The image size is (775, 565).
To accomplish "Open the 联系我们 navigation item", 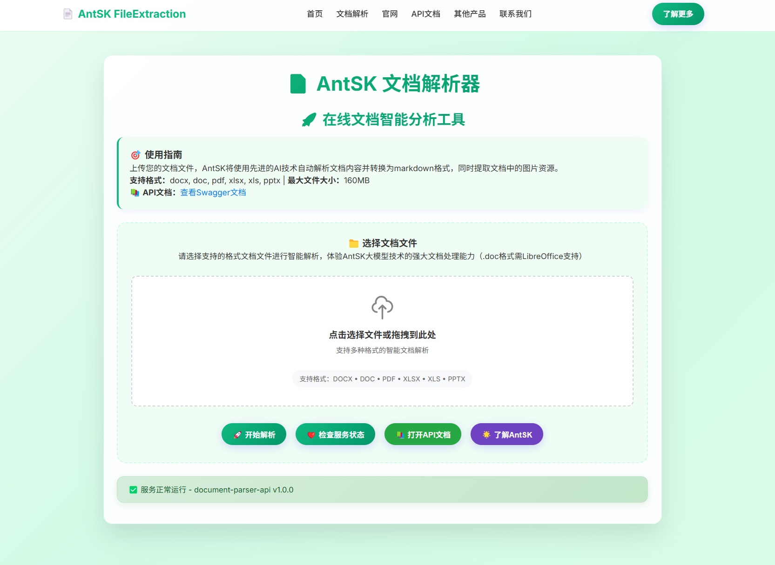I will pos(514,14).
